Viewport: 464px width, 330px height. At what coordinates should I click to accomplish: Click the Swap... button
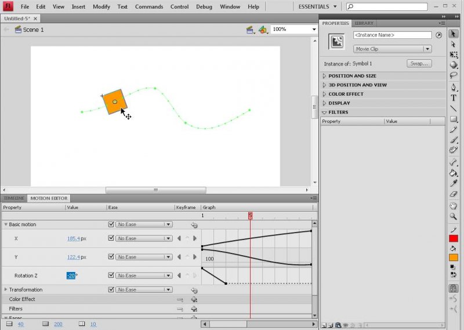[418, 64]
